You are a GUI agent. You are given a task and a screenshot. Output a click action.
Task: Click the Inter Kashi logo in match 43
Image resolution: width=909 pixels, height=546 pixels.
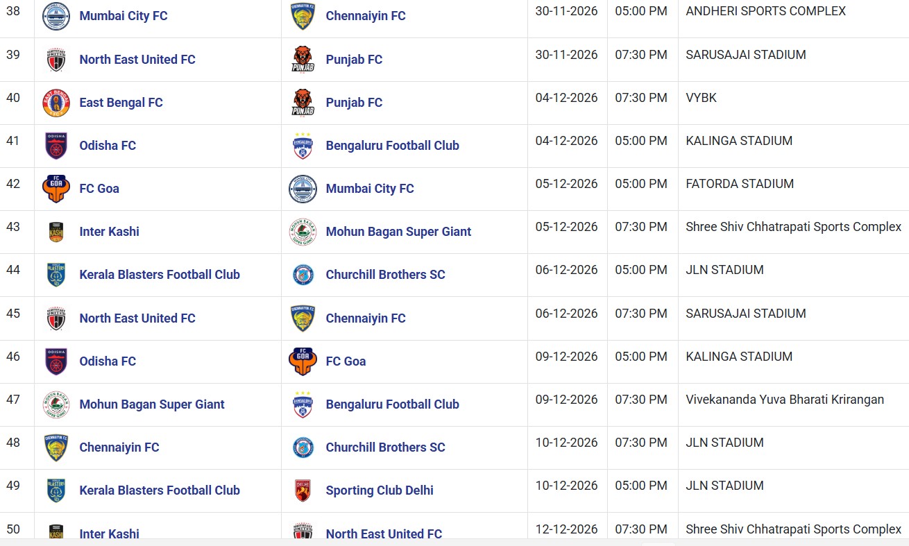[56, 232]
